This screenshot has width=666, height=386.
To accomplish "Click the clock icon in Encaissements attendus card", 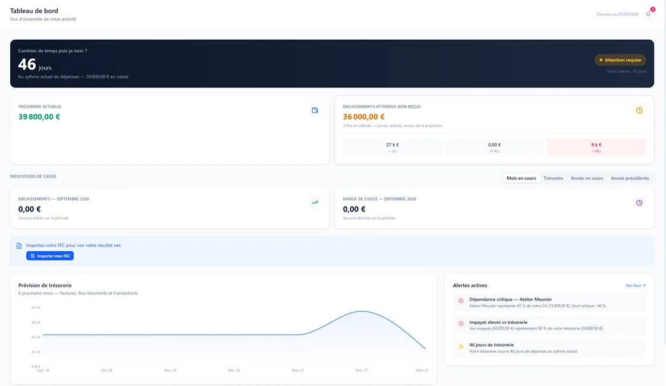I will pos(639,110).
